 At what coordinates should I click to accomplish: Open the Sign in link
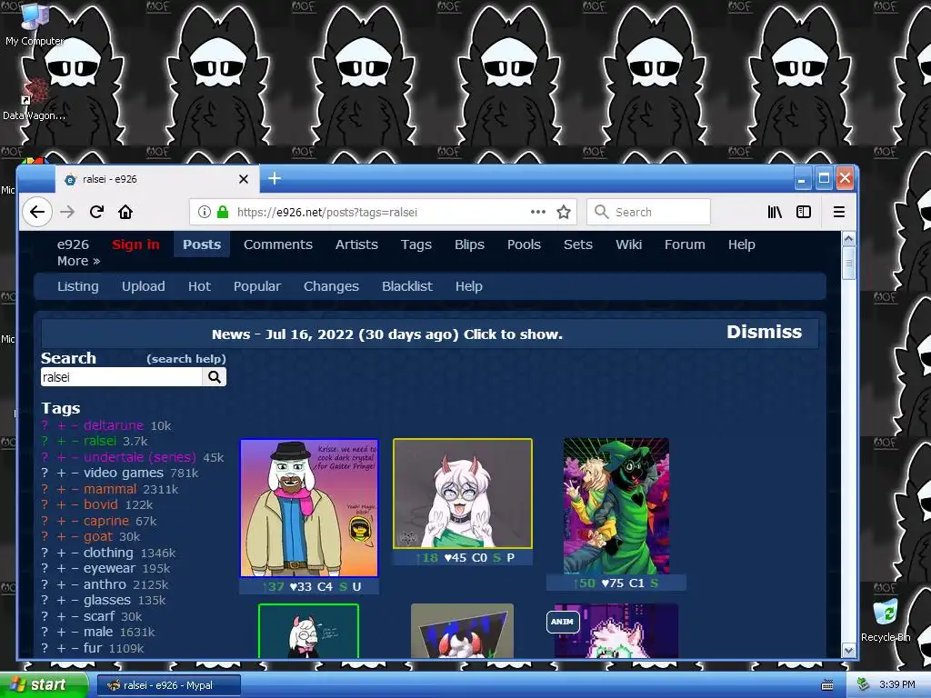[135, 244]
